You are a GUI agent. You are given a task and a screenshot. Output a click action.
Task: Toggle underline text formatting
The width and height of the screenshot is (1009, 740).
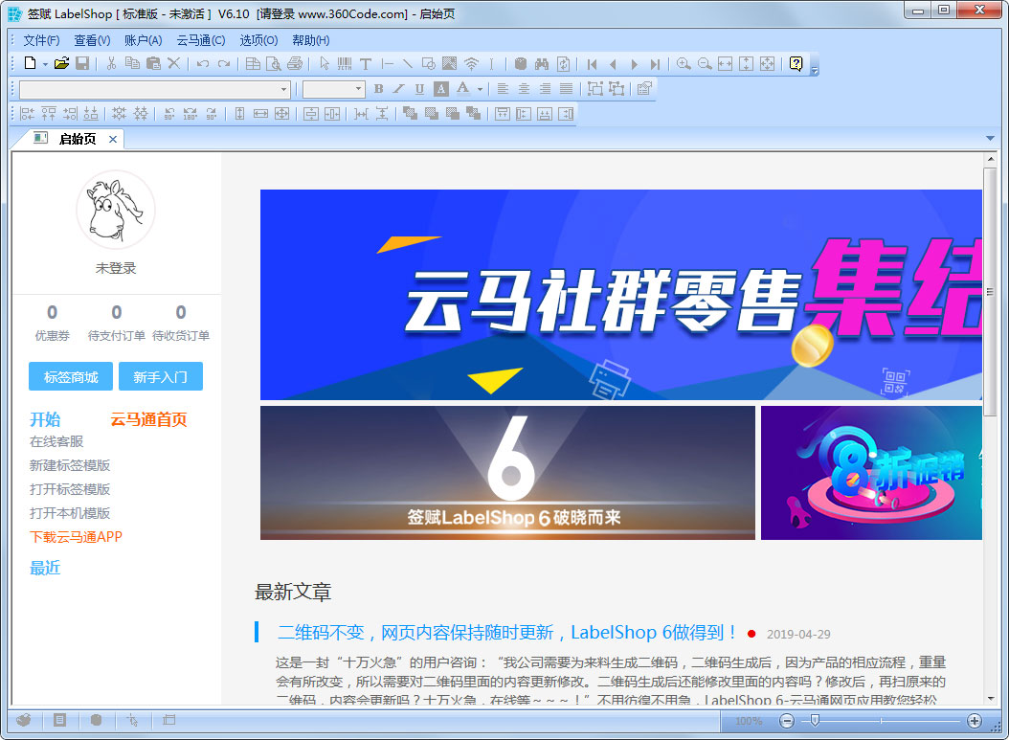coord(418,88)
